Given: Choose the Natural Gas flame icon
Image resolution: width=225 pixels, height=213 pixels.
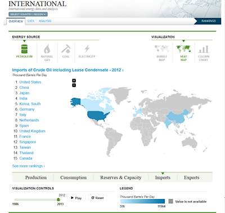Looking at the screenshot, I should (47, 49).
